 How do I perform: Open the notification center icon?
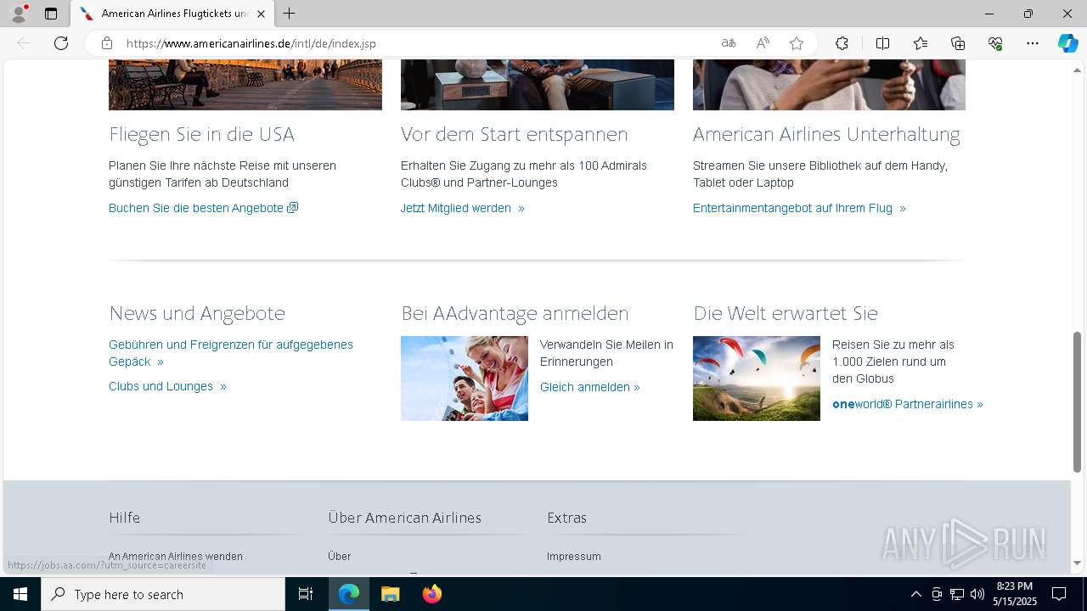[x=1059, y=594]
